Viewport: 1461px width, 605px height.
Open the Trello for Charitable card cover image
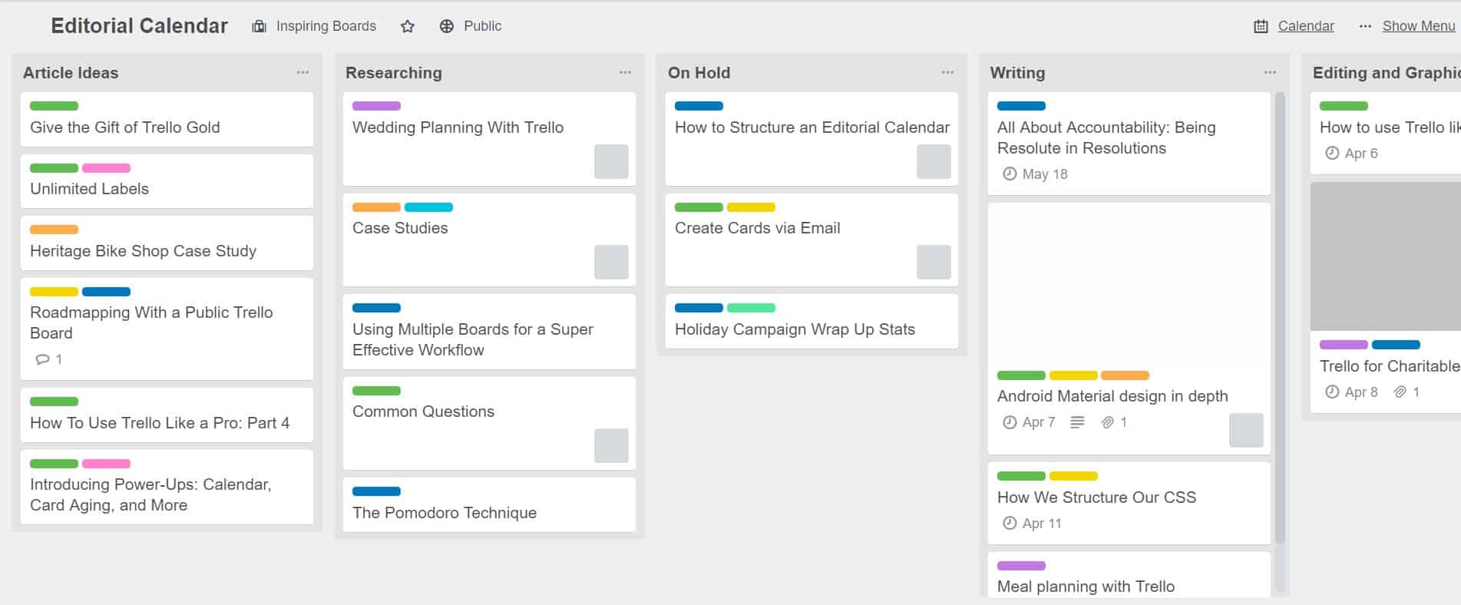pyautogui.click(x=1386, y=256)
